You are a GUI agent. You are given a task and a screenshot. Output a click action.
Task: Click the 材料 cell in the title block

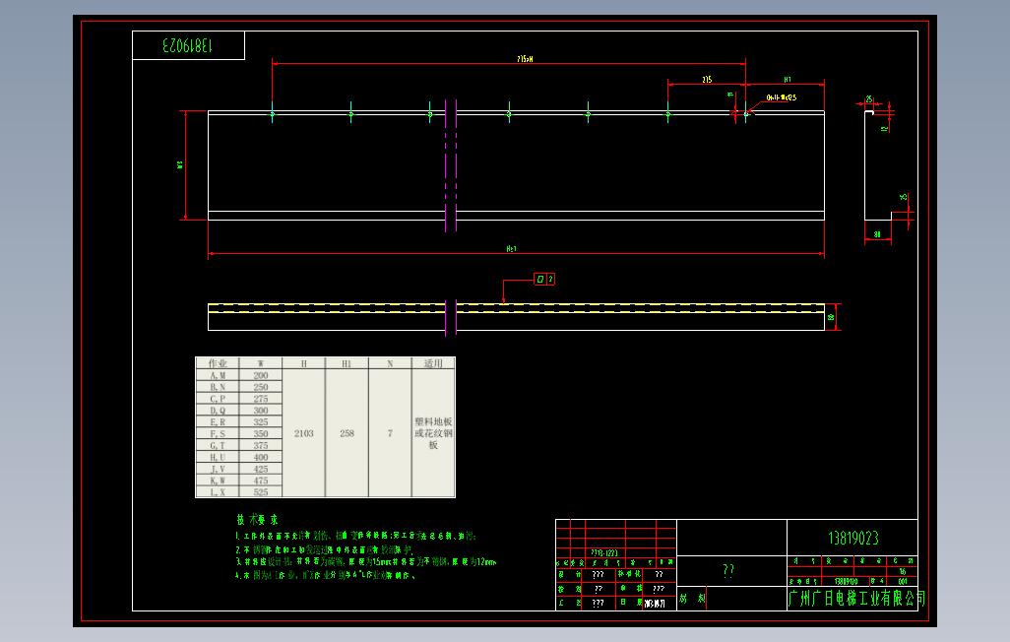(692, 599)
